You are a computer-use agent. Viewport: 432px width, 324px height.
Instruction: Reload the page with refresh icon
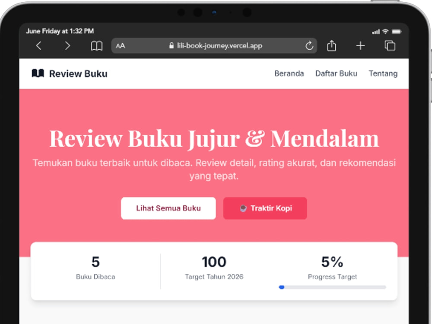[309, 45]
